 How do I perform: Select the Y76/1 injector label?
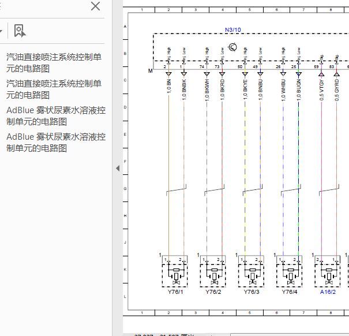175,292
